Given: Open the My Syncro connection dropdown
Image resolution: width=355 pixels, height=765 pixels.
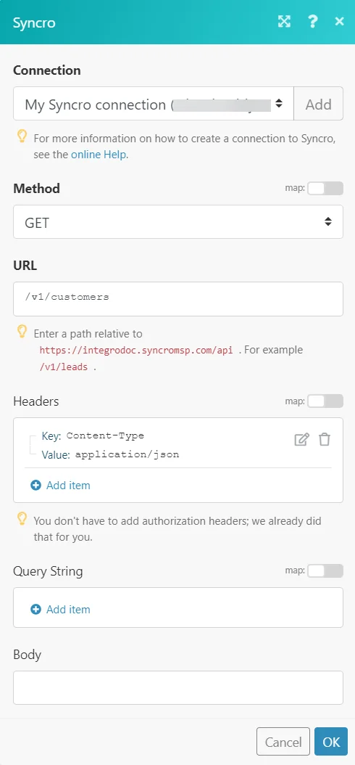Looking at the screenshot, I should [154, 104].
